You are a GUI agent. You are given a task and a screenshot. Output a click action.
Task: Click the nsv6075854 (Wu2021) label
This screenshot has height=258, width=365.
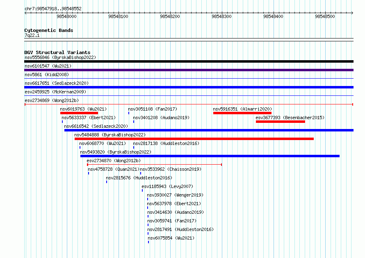171,238
